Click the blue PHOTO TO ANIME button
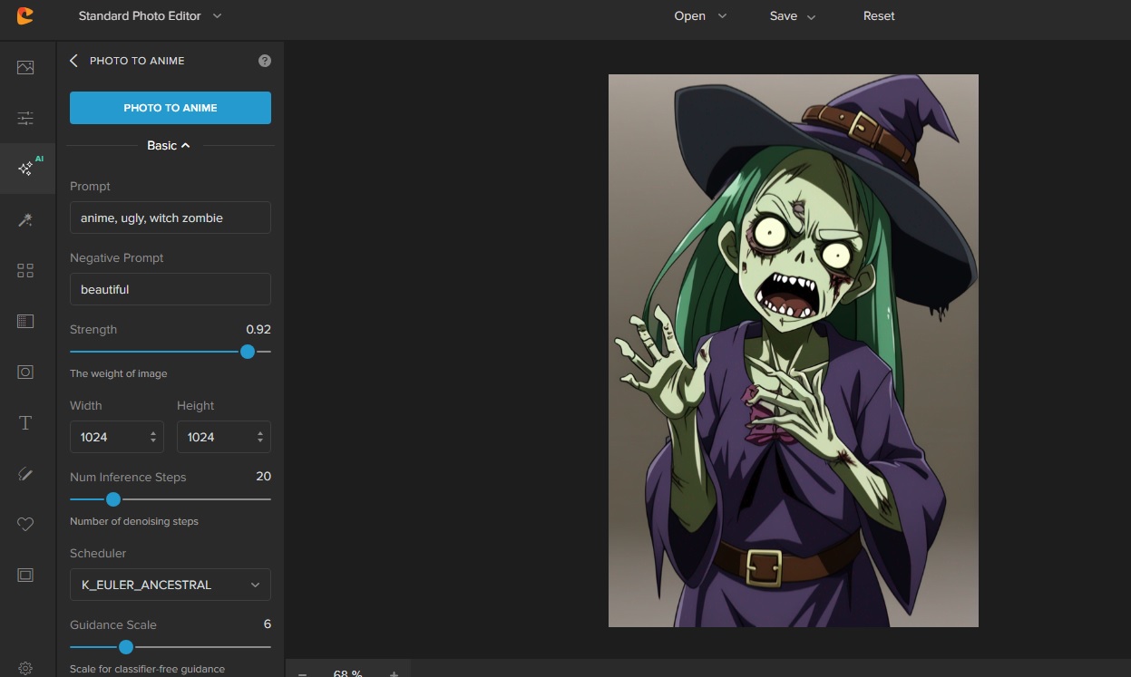The image size is (1131, 677). (x=171, y=108)
